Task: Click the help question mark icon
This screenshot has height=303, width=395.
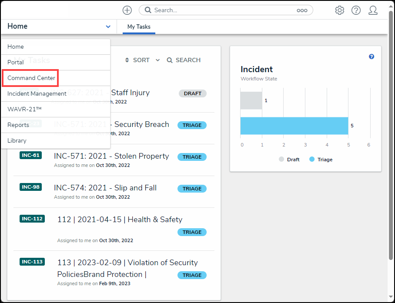Action: (356, 10)
